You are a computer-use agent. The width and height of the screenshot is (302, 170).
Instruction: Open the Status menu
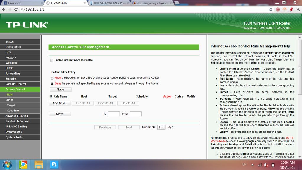pyautogui.click(x=20, y=41)
